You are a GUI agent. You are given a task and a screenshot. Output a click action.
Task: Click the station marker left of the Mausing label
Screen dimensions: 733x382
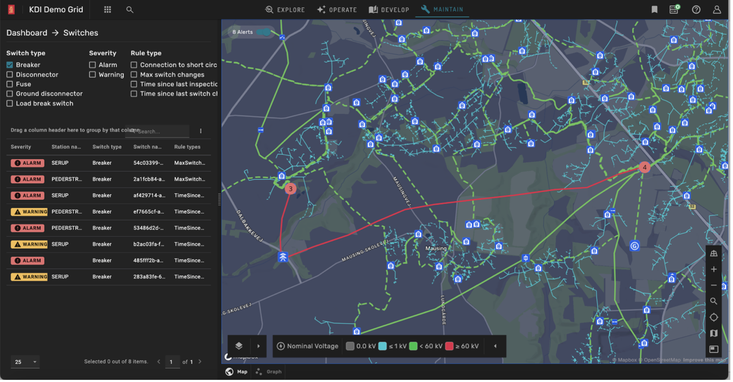419,235
